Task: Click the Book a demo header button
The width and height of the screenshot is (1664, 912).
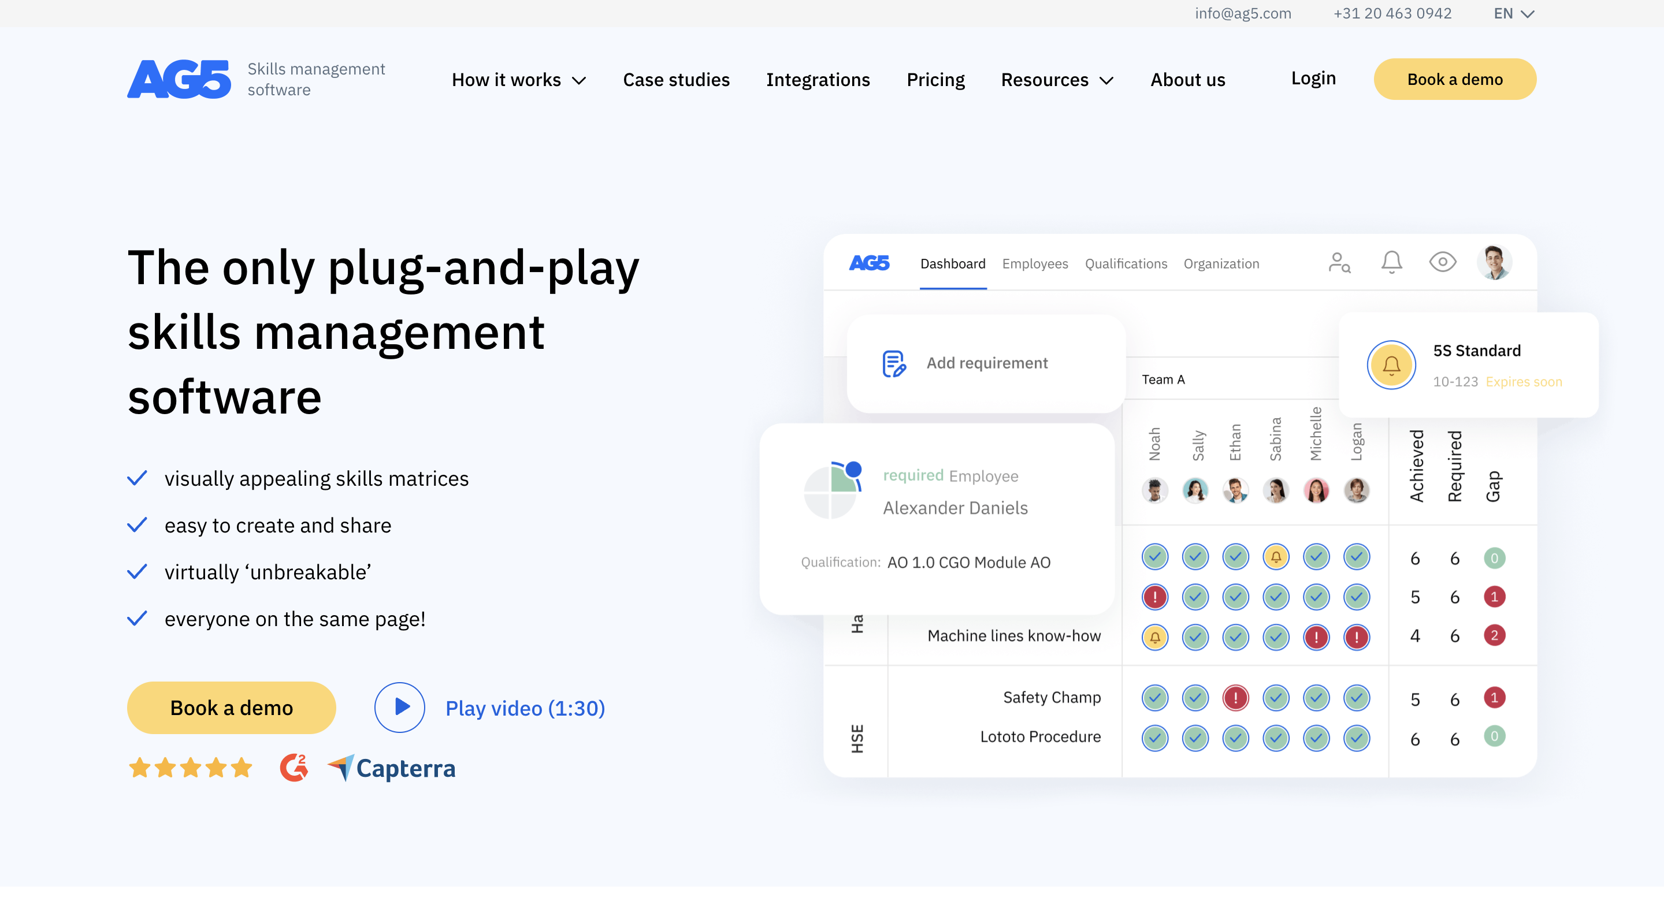Action: (1454, 80)
